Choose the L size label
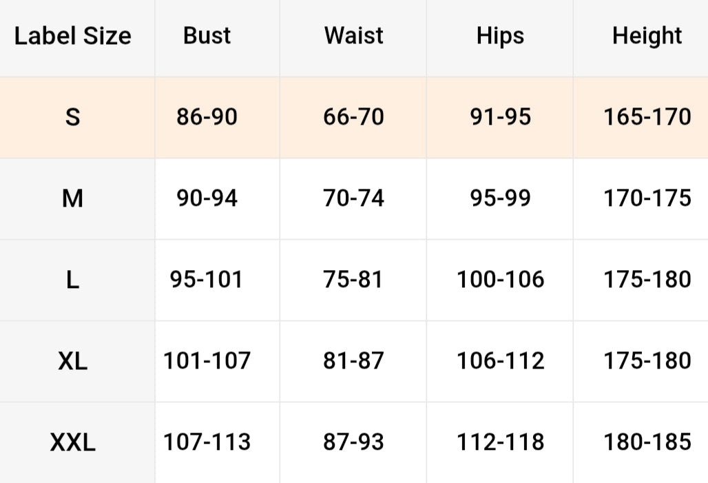The height and width of the screenshot is (483, 708). point(72,280)
